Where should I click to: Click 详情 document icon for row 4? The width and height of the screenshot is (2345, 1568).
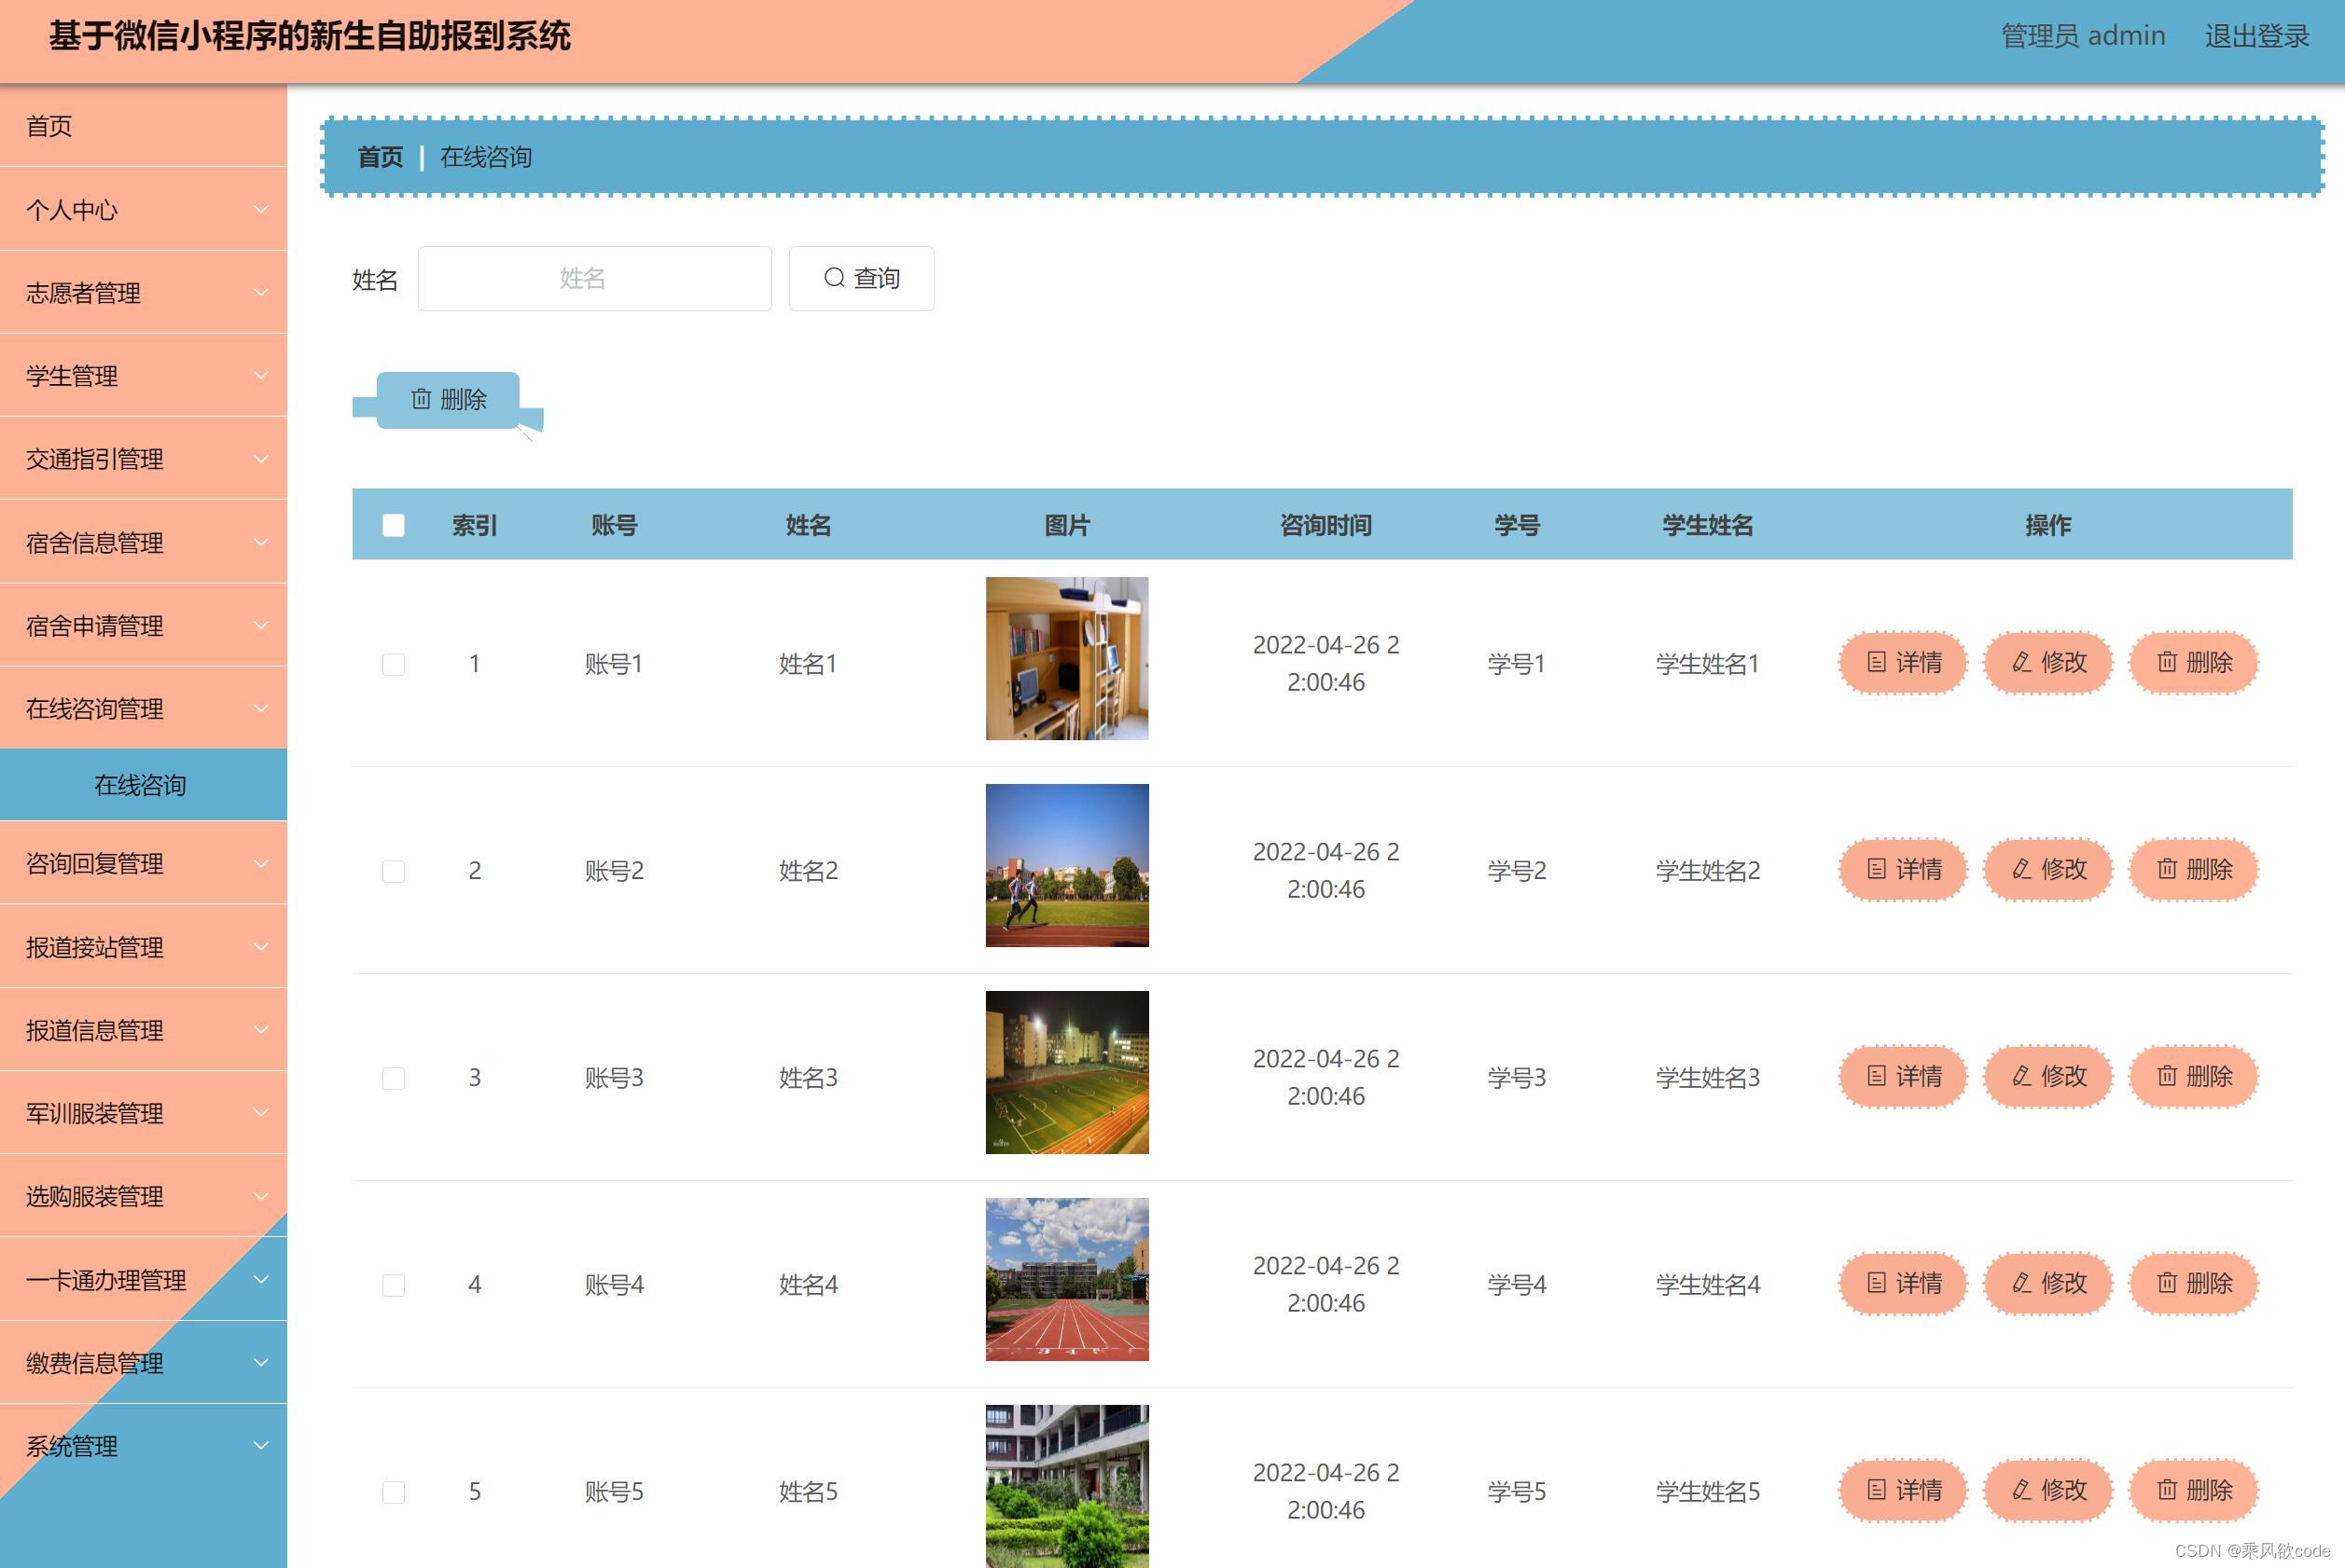point(1877,1283)
